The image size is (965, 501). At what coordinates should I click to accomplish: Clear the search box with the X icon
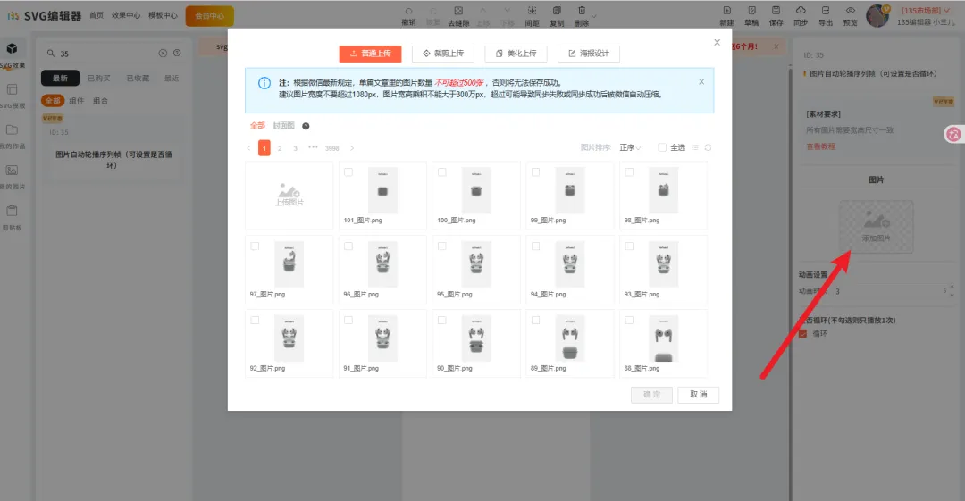click(163, 53)
